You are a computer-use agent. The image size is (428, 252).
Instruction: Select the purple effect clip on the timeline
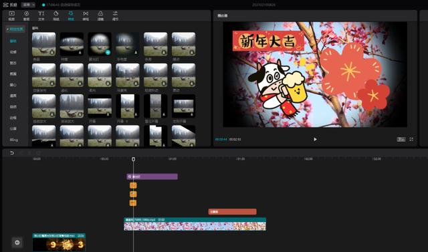152,176
